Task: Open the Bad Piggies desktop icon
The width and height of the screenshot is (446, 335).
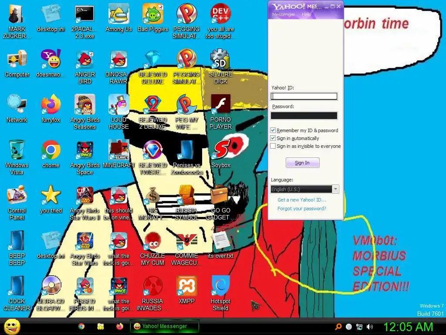Action: coord(153,17)
